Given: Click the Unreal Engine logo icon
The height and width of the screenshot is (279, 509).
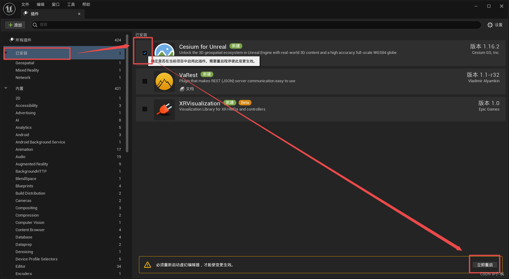Looking at the screenshot, I should pos(9,9).
